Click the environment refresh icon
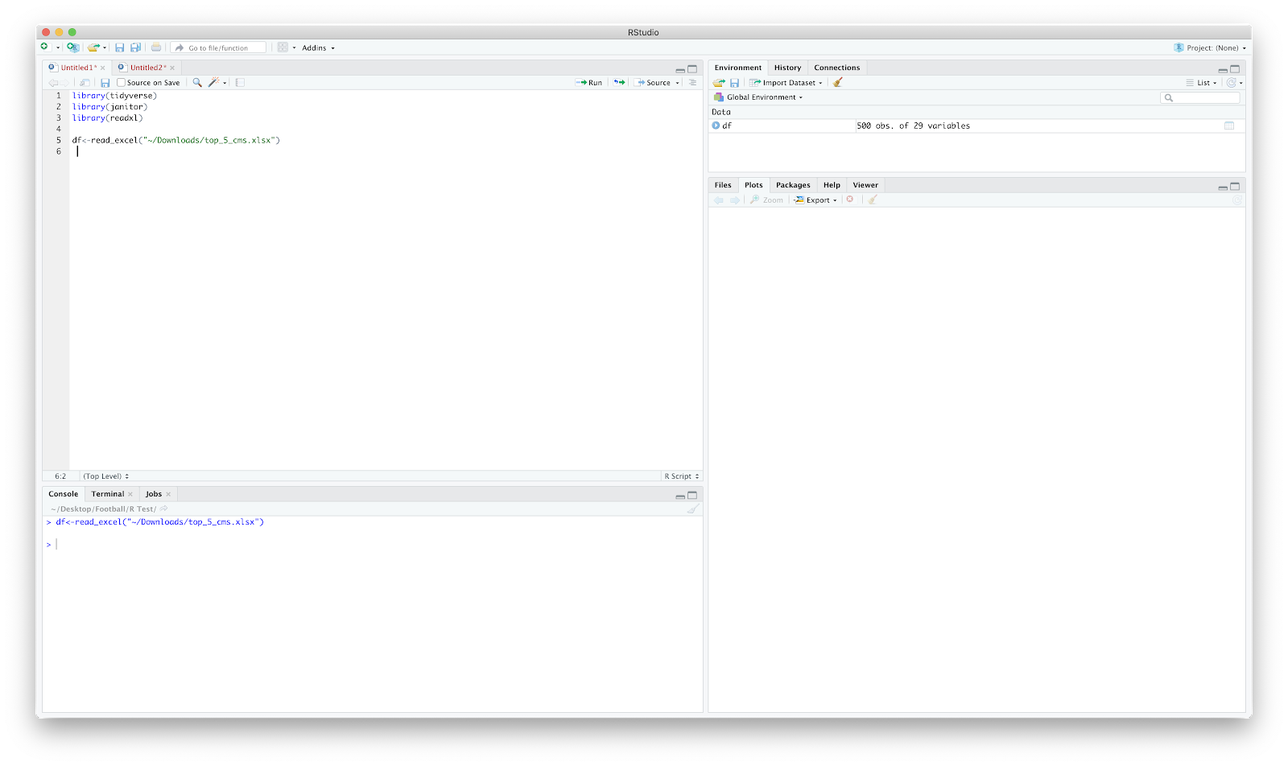Viewport: 1288px width, 766px height. tap(1232, 83)
